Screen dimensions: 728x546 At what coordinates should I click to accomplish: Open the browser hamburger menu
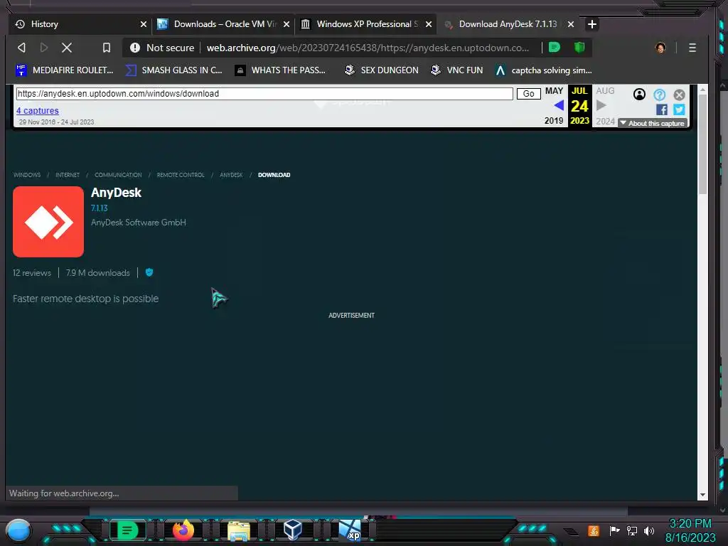click(692, 48)
